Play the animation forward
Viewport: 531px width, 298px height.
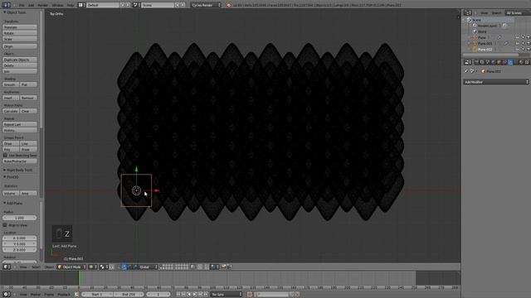[x=195, y=295]
